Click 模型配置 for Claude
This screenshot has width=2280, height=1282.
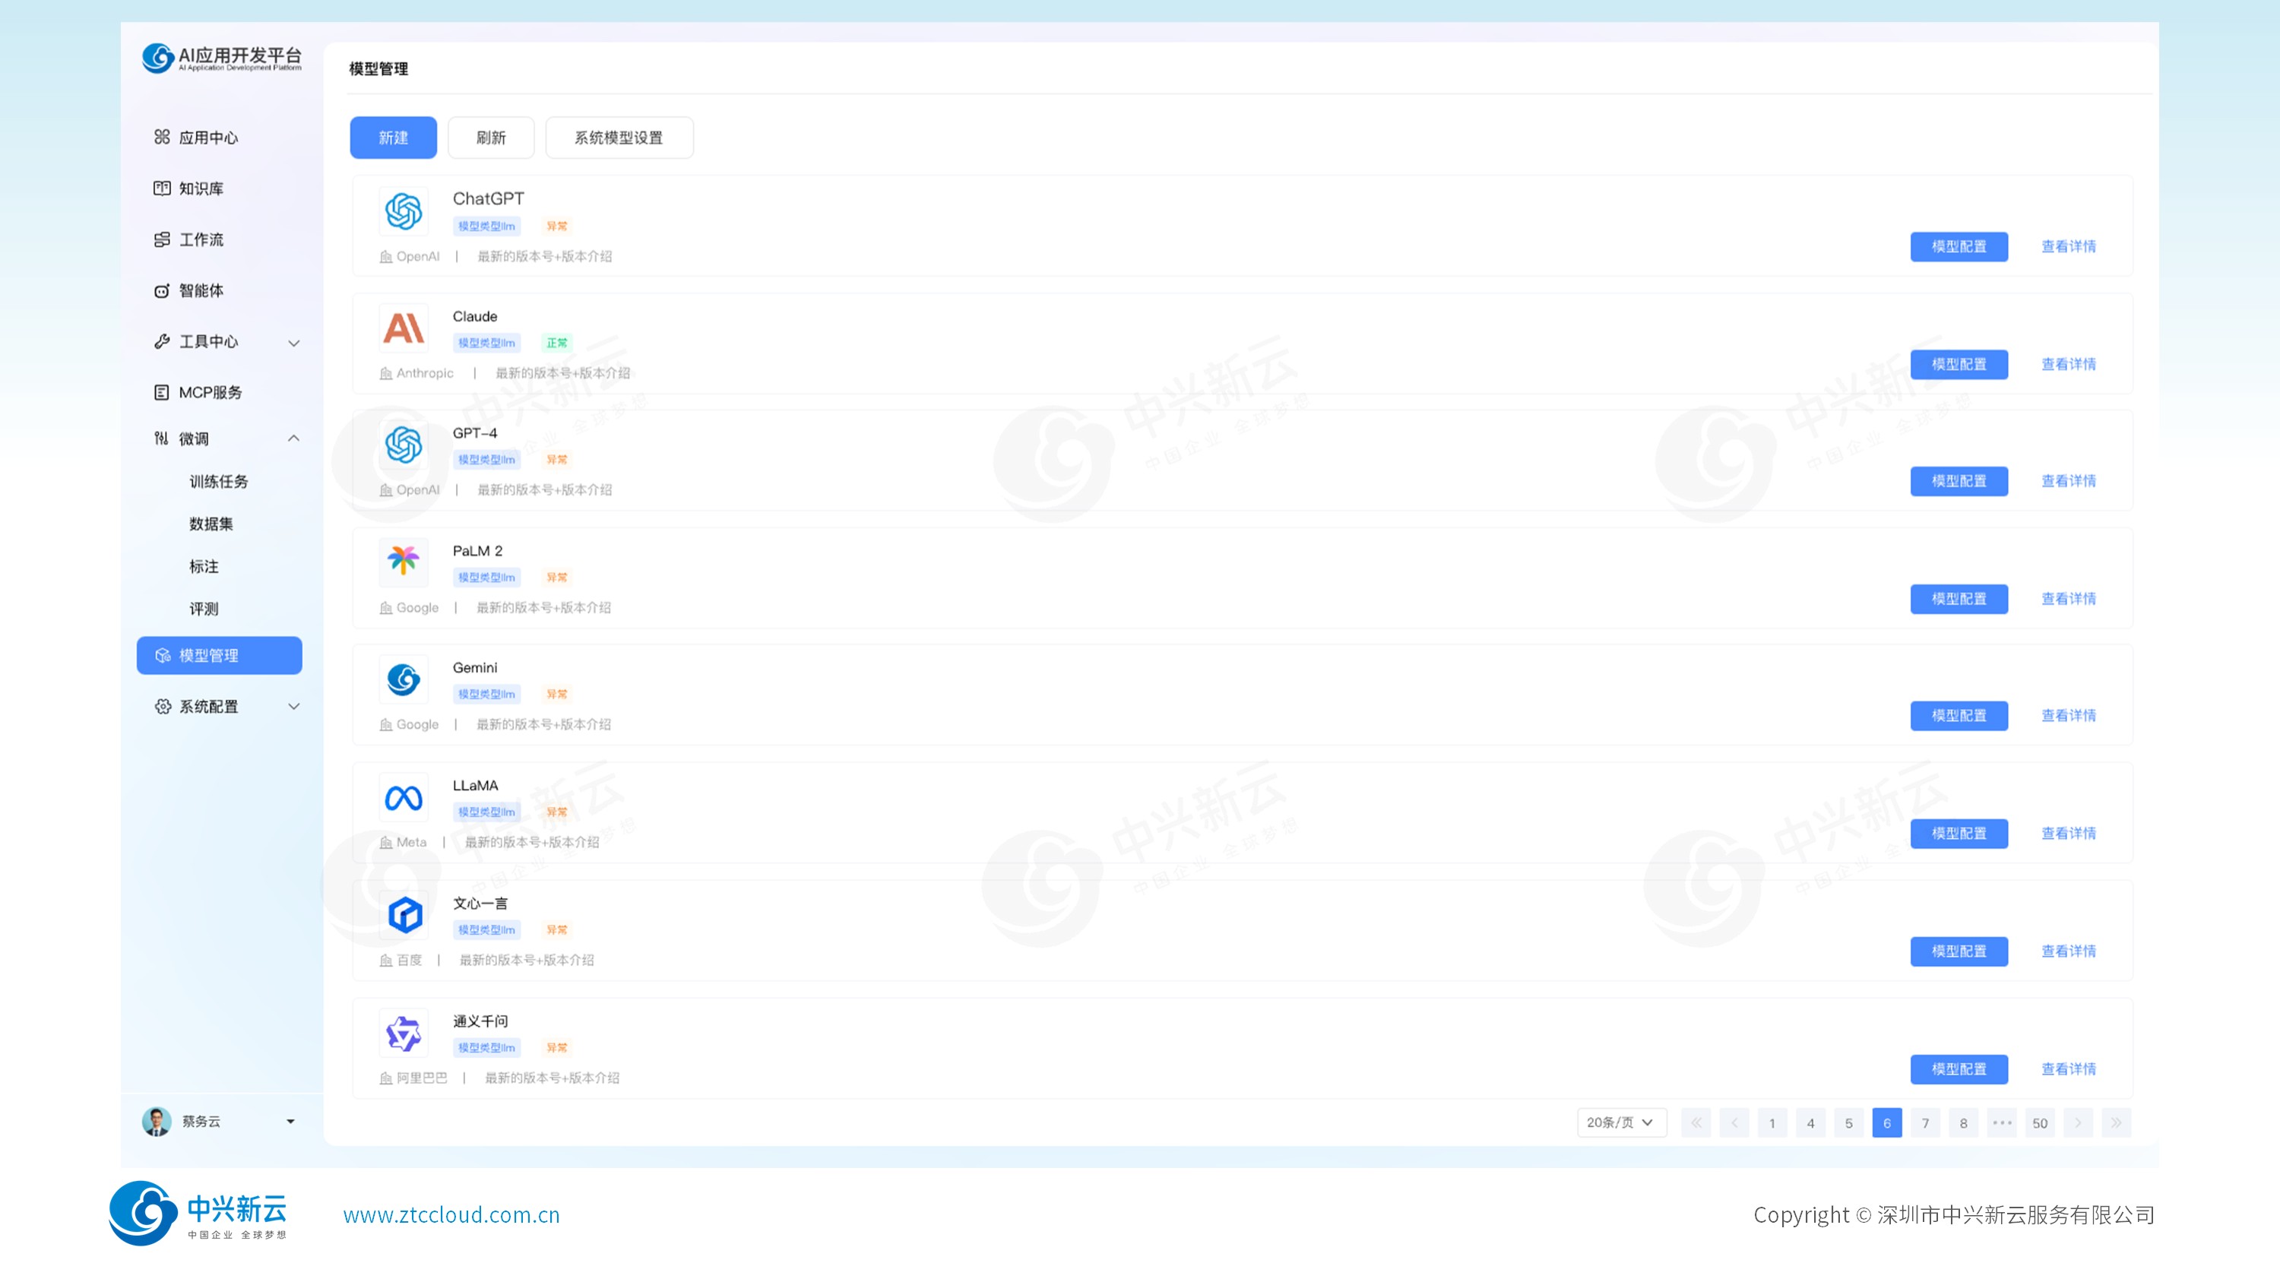(x=1959, y=365)
